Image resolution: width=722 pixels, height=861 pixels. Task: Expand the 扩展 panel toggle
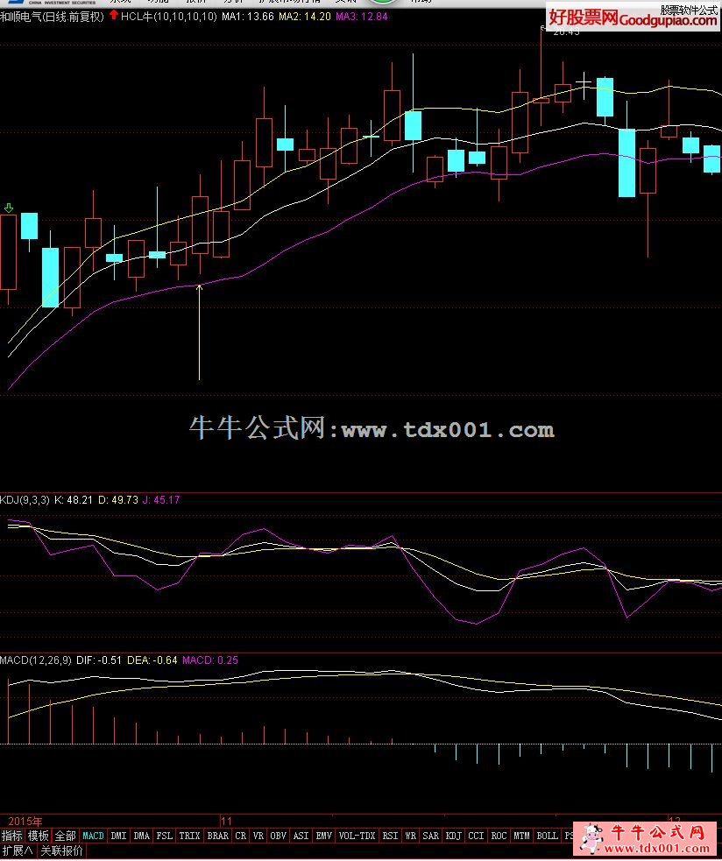pos(18,850)
